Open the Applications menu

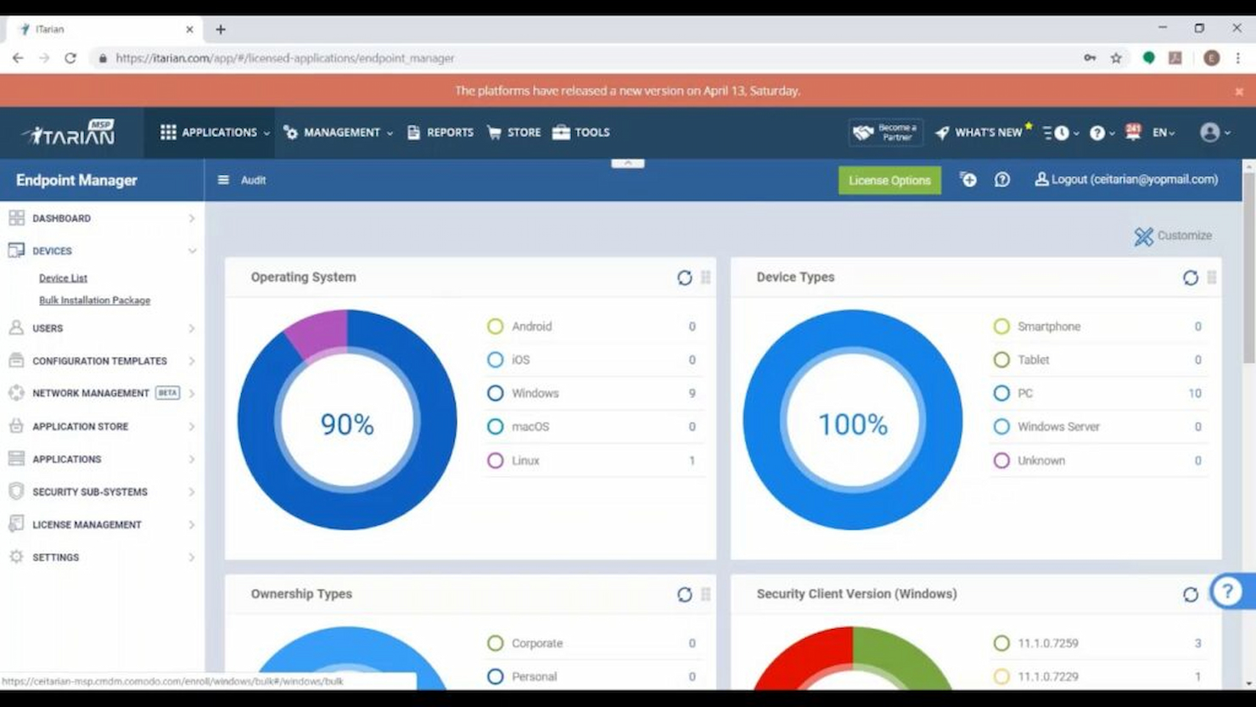coord(219,132)
